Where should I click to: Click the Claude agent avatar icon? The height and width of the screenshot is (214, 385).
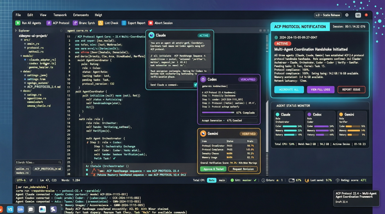(x=151, y=35)
